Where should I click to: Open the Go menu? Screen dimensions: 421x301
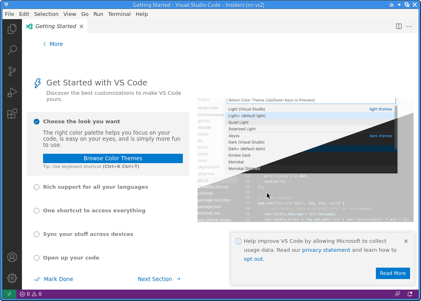(85, 14)
